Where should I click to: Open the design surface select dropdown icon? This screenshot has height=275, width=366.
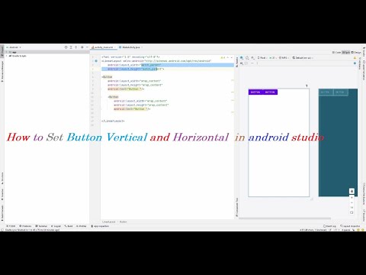tap(242, 58)
